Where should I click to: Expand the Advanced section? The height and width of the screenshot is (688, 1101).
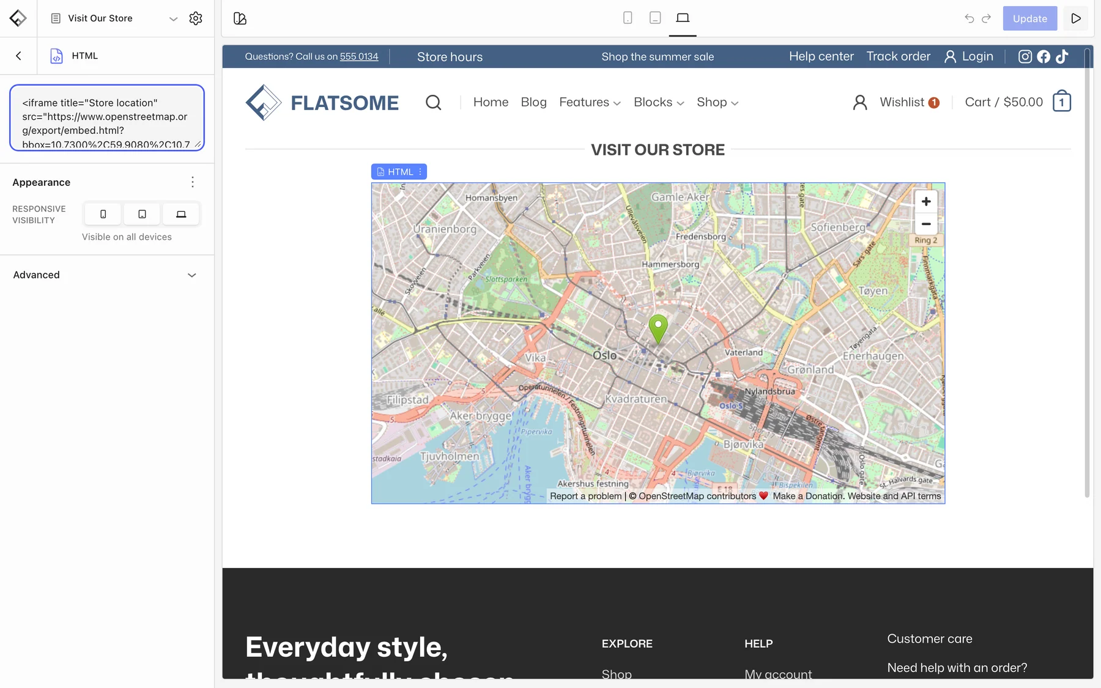tap(107, 275)
